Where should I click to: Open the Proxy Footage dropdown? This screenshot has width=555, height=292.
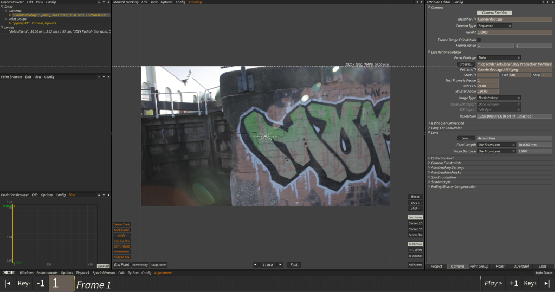[x=499, y=57]
